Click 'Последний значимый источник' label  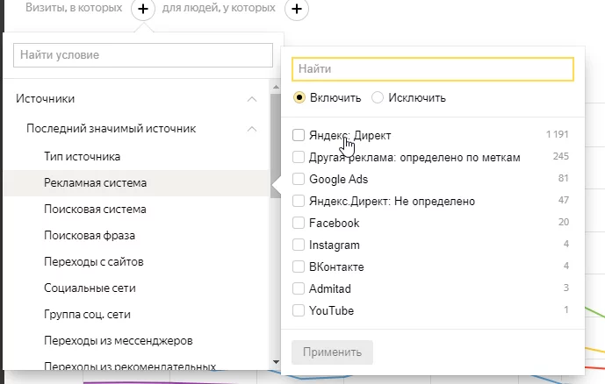point(112,129)
